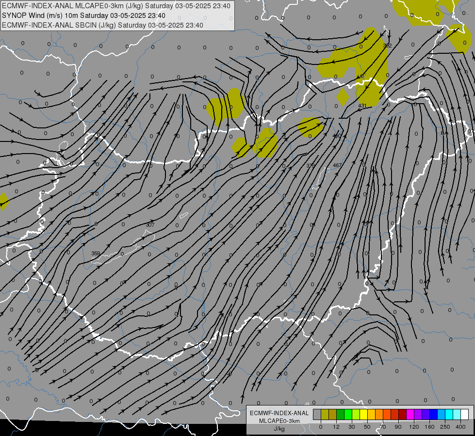Click the J/kg unit label in legend
Viewport: 475px width, 436px height.
[x=279, y=429]
